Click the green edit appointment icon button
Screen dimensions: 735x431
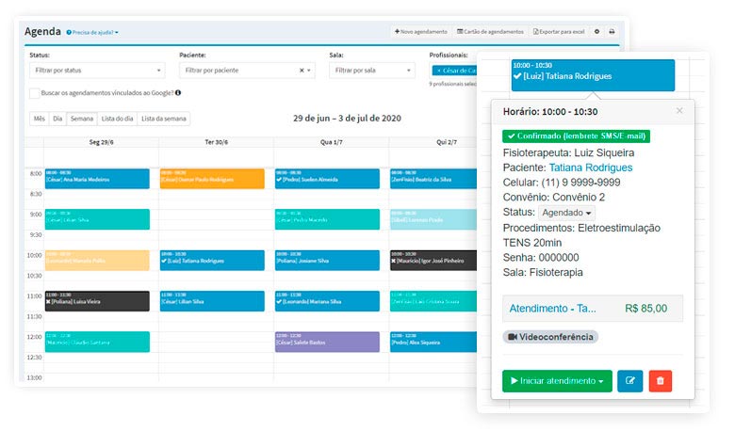pyautogui.click(x=629, y=381)
